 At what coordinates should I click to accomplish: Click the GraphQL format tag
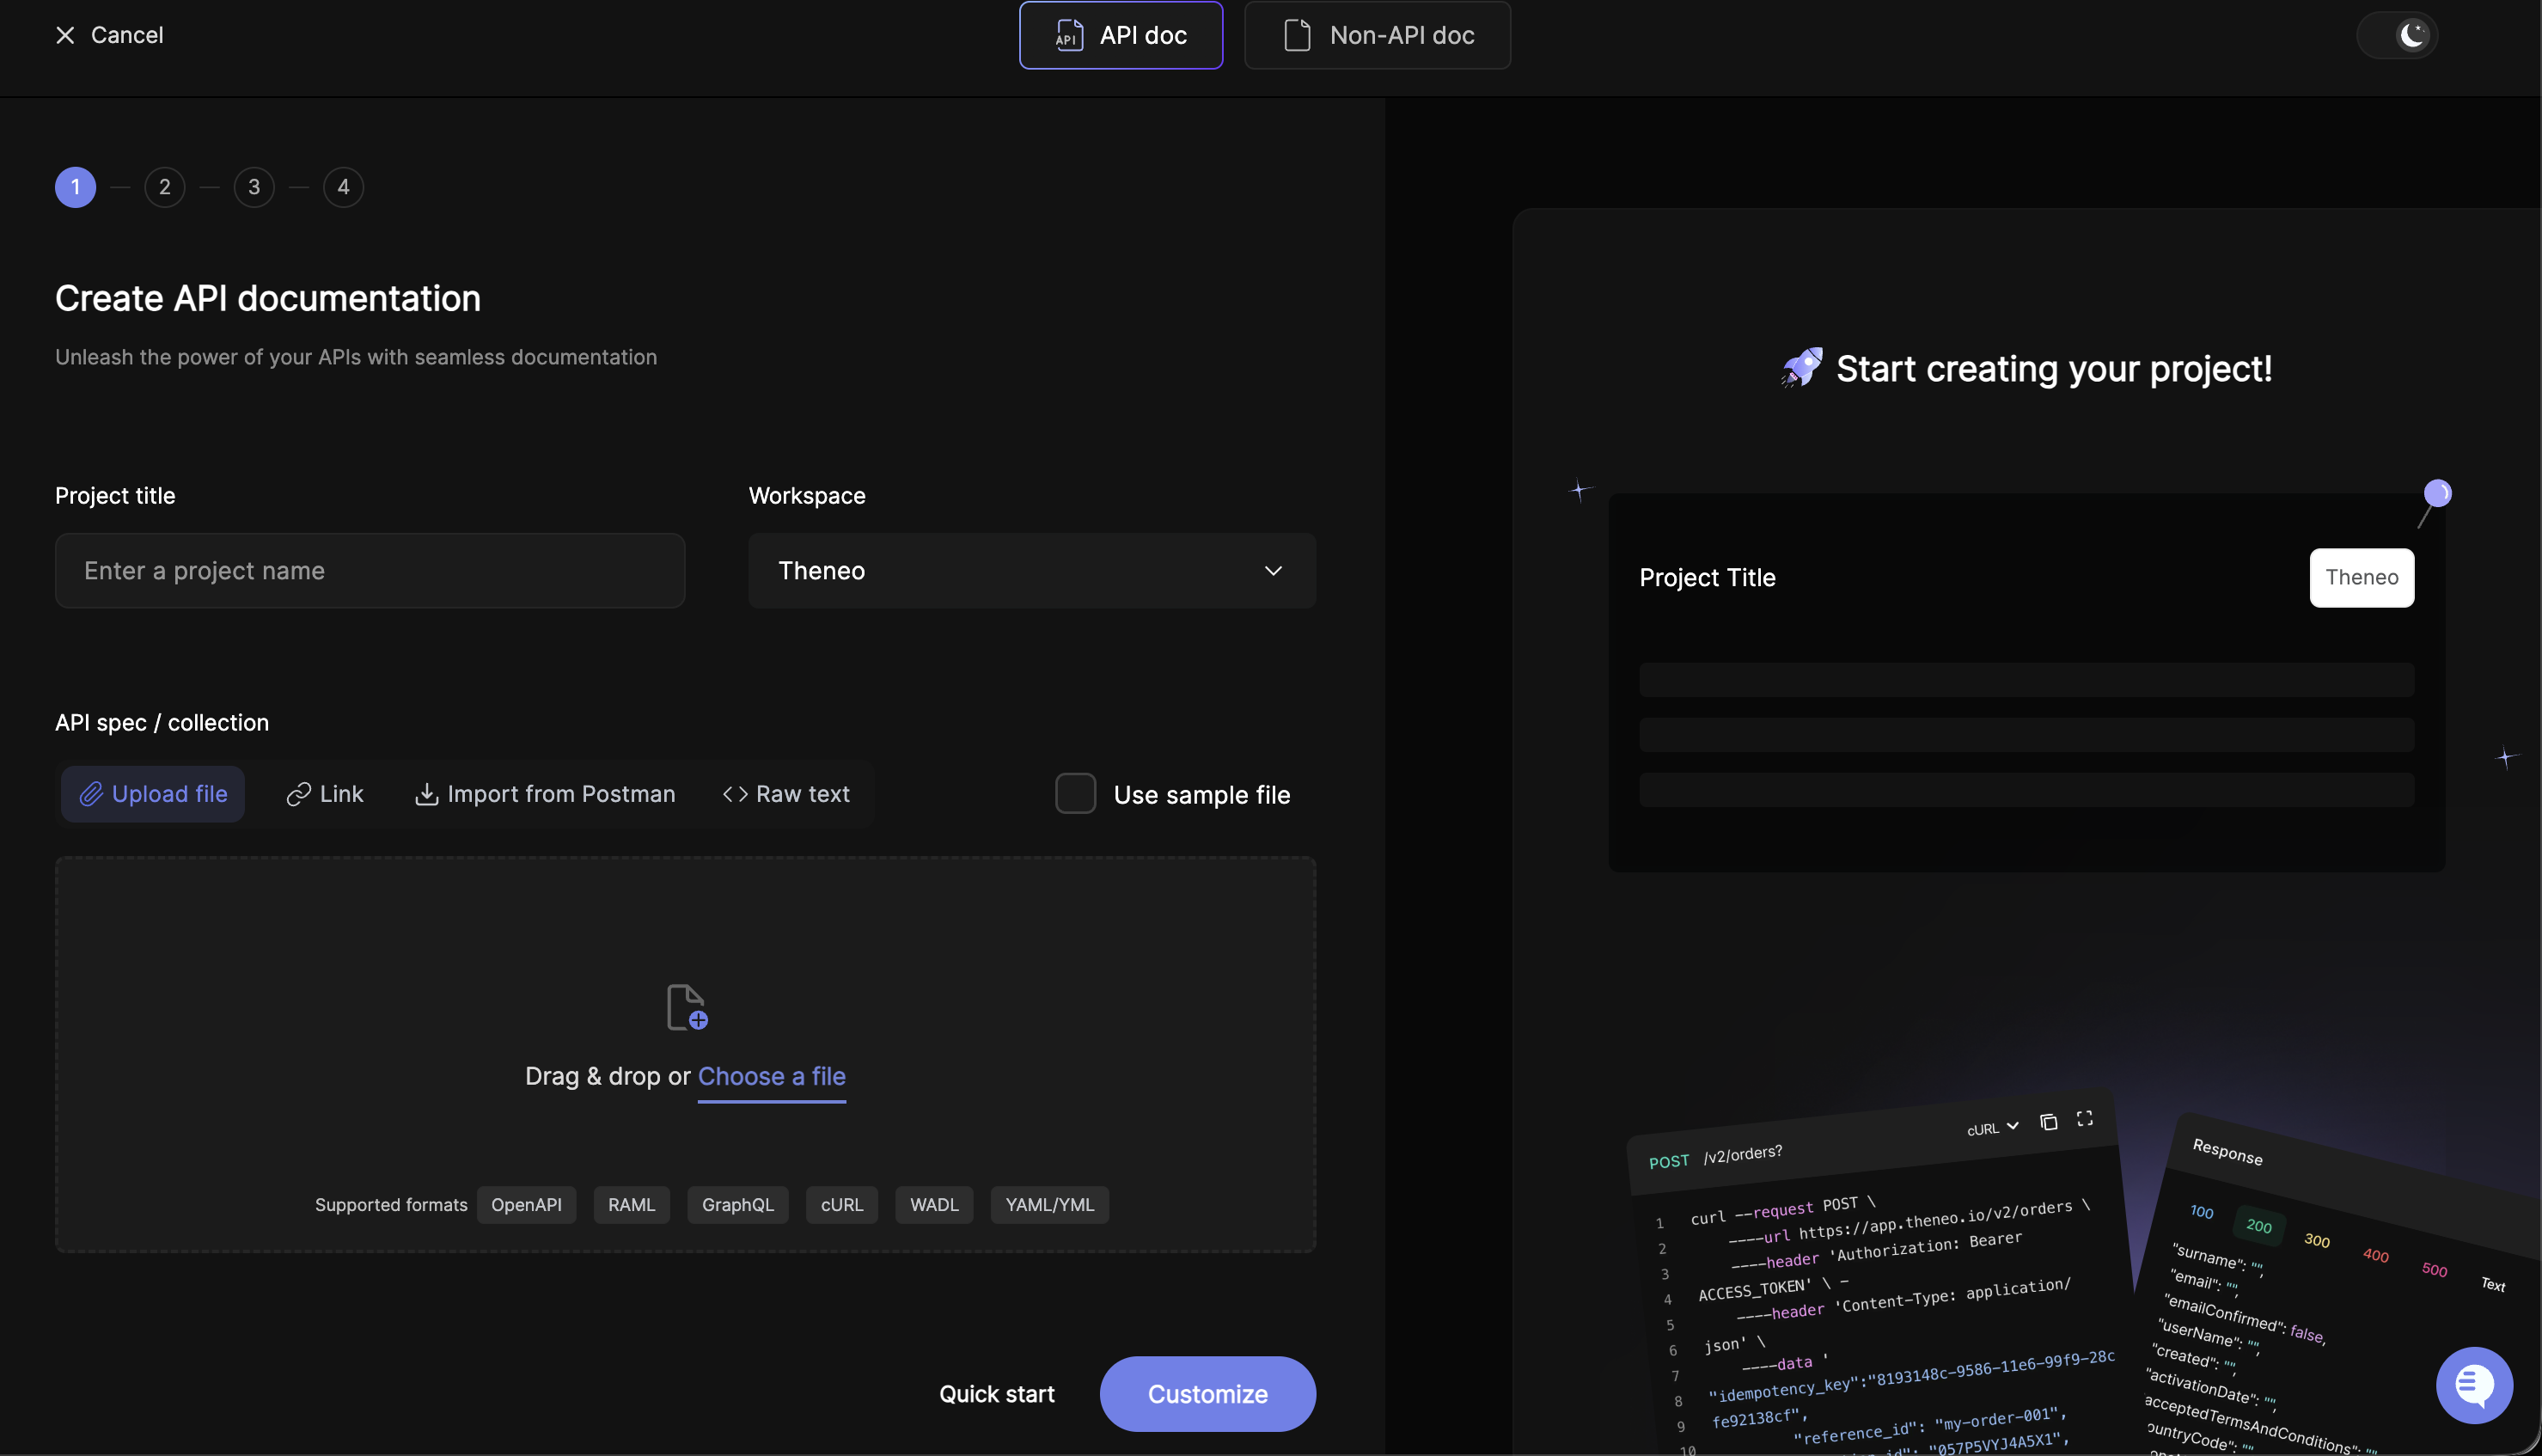pyautogui.click(x=737, y=1205)
